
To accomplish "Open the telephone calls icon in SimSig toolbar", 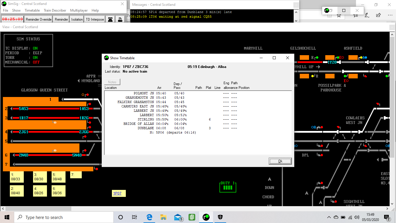I will click(x=110, y=19).
